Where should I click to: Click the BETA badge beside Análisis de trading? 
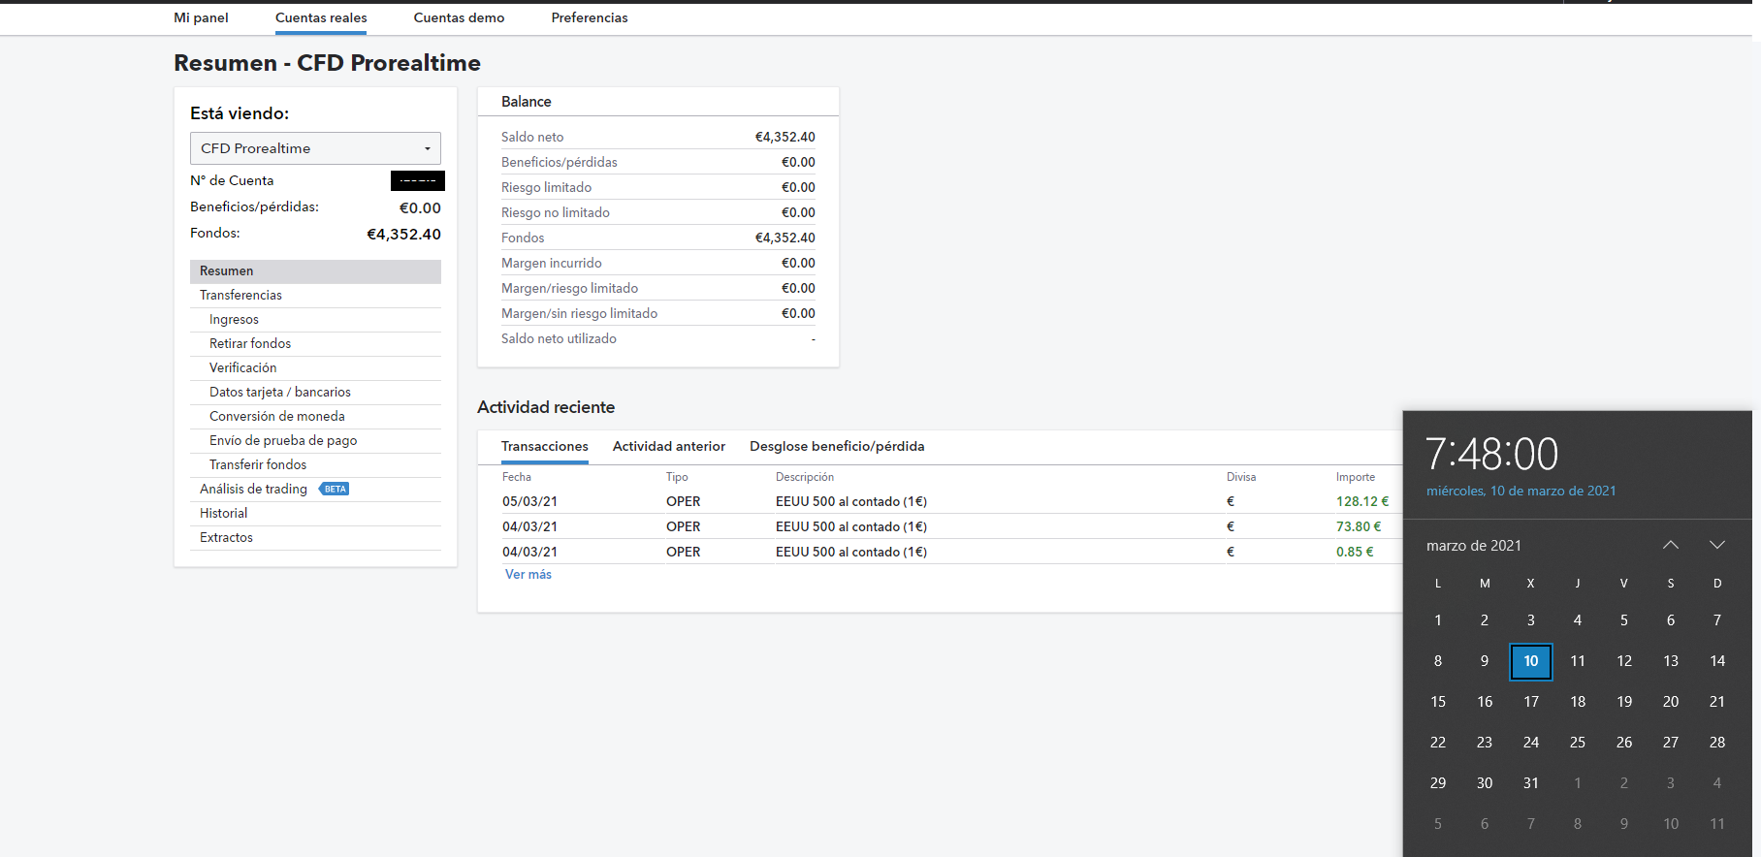coord(335,490)
